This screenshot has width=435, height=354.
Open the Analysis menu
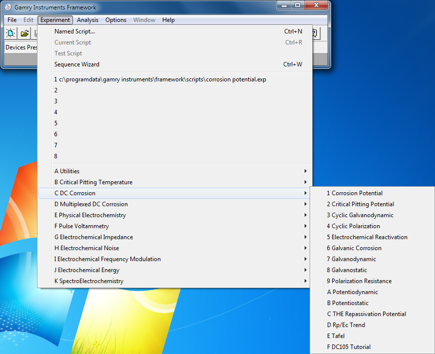coord(88,20)
